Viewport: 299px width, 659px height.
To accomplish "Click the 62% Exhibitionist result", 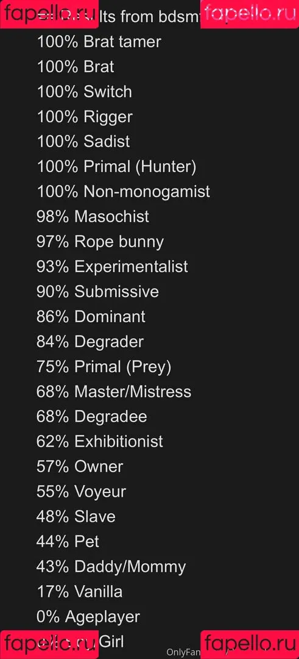I will click(x=100, y=442).
